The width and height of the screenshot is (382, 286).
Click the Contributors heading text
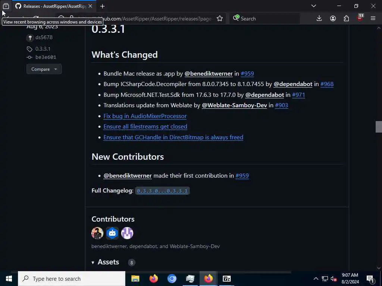pyautogui.click(x=113, y=219)
